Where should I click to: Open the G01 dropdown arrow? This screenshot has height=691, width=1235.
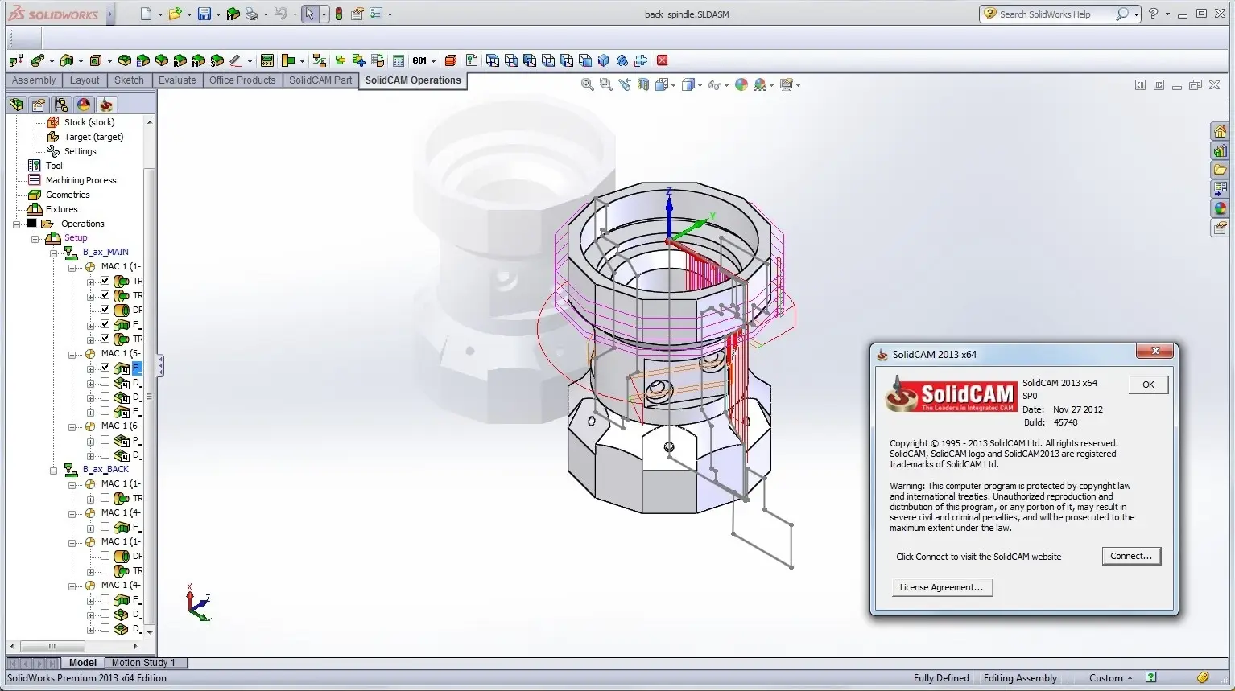tap(433, 61)
